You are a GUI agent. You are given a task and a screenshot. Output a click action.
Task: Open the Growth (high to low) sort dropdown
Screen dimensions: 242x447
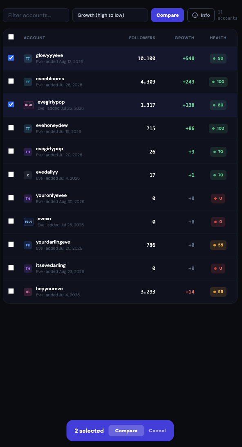(x=110, y=15)
